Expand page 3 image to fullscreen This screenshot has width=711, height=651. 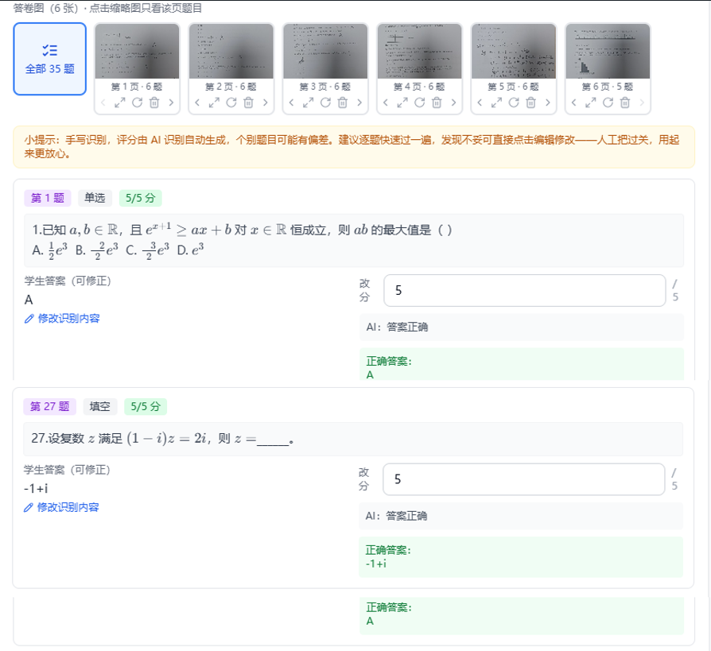coord(309,103)
